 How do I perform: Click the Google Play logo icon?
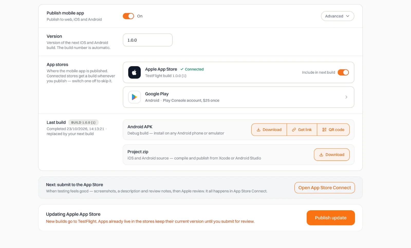click(134, 97)
